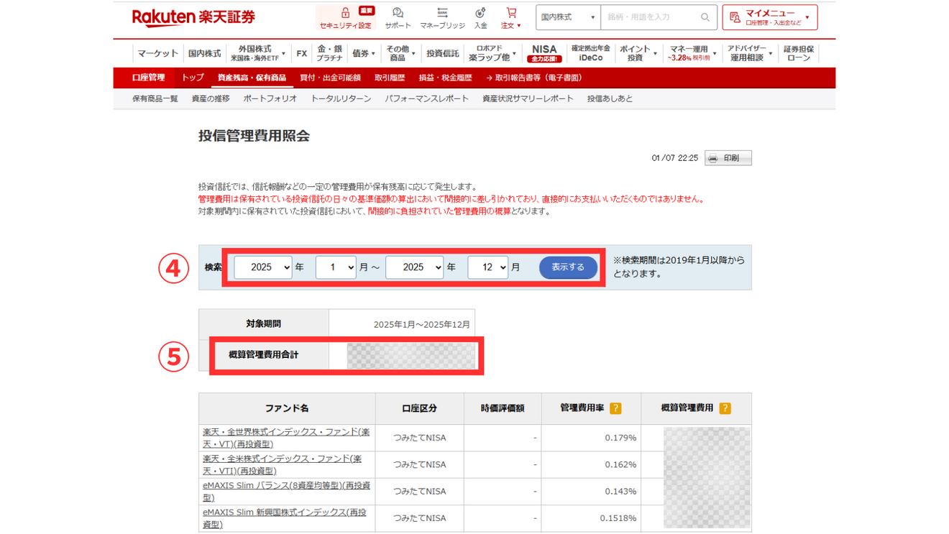This screenshot has height=534, width=949.
Task: Open the 国内株式 search category dropdown
Action: 568,17
